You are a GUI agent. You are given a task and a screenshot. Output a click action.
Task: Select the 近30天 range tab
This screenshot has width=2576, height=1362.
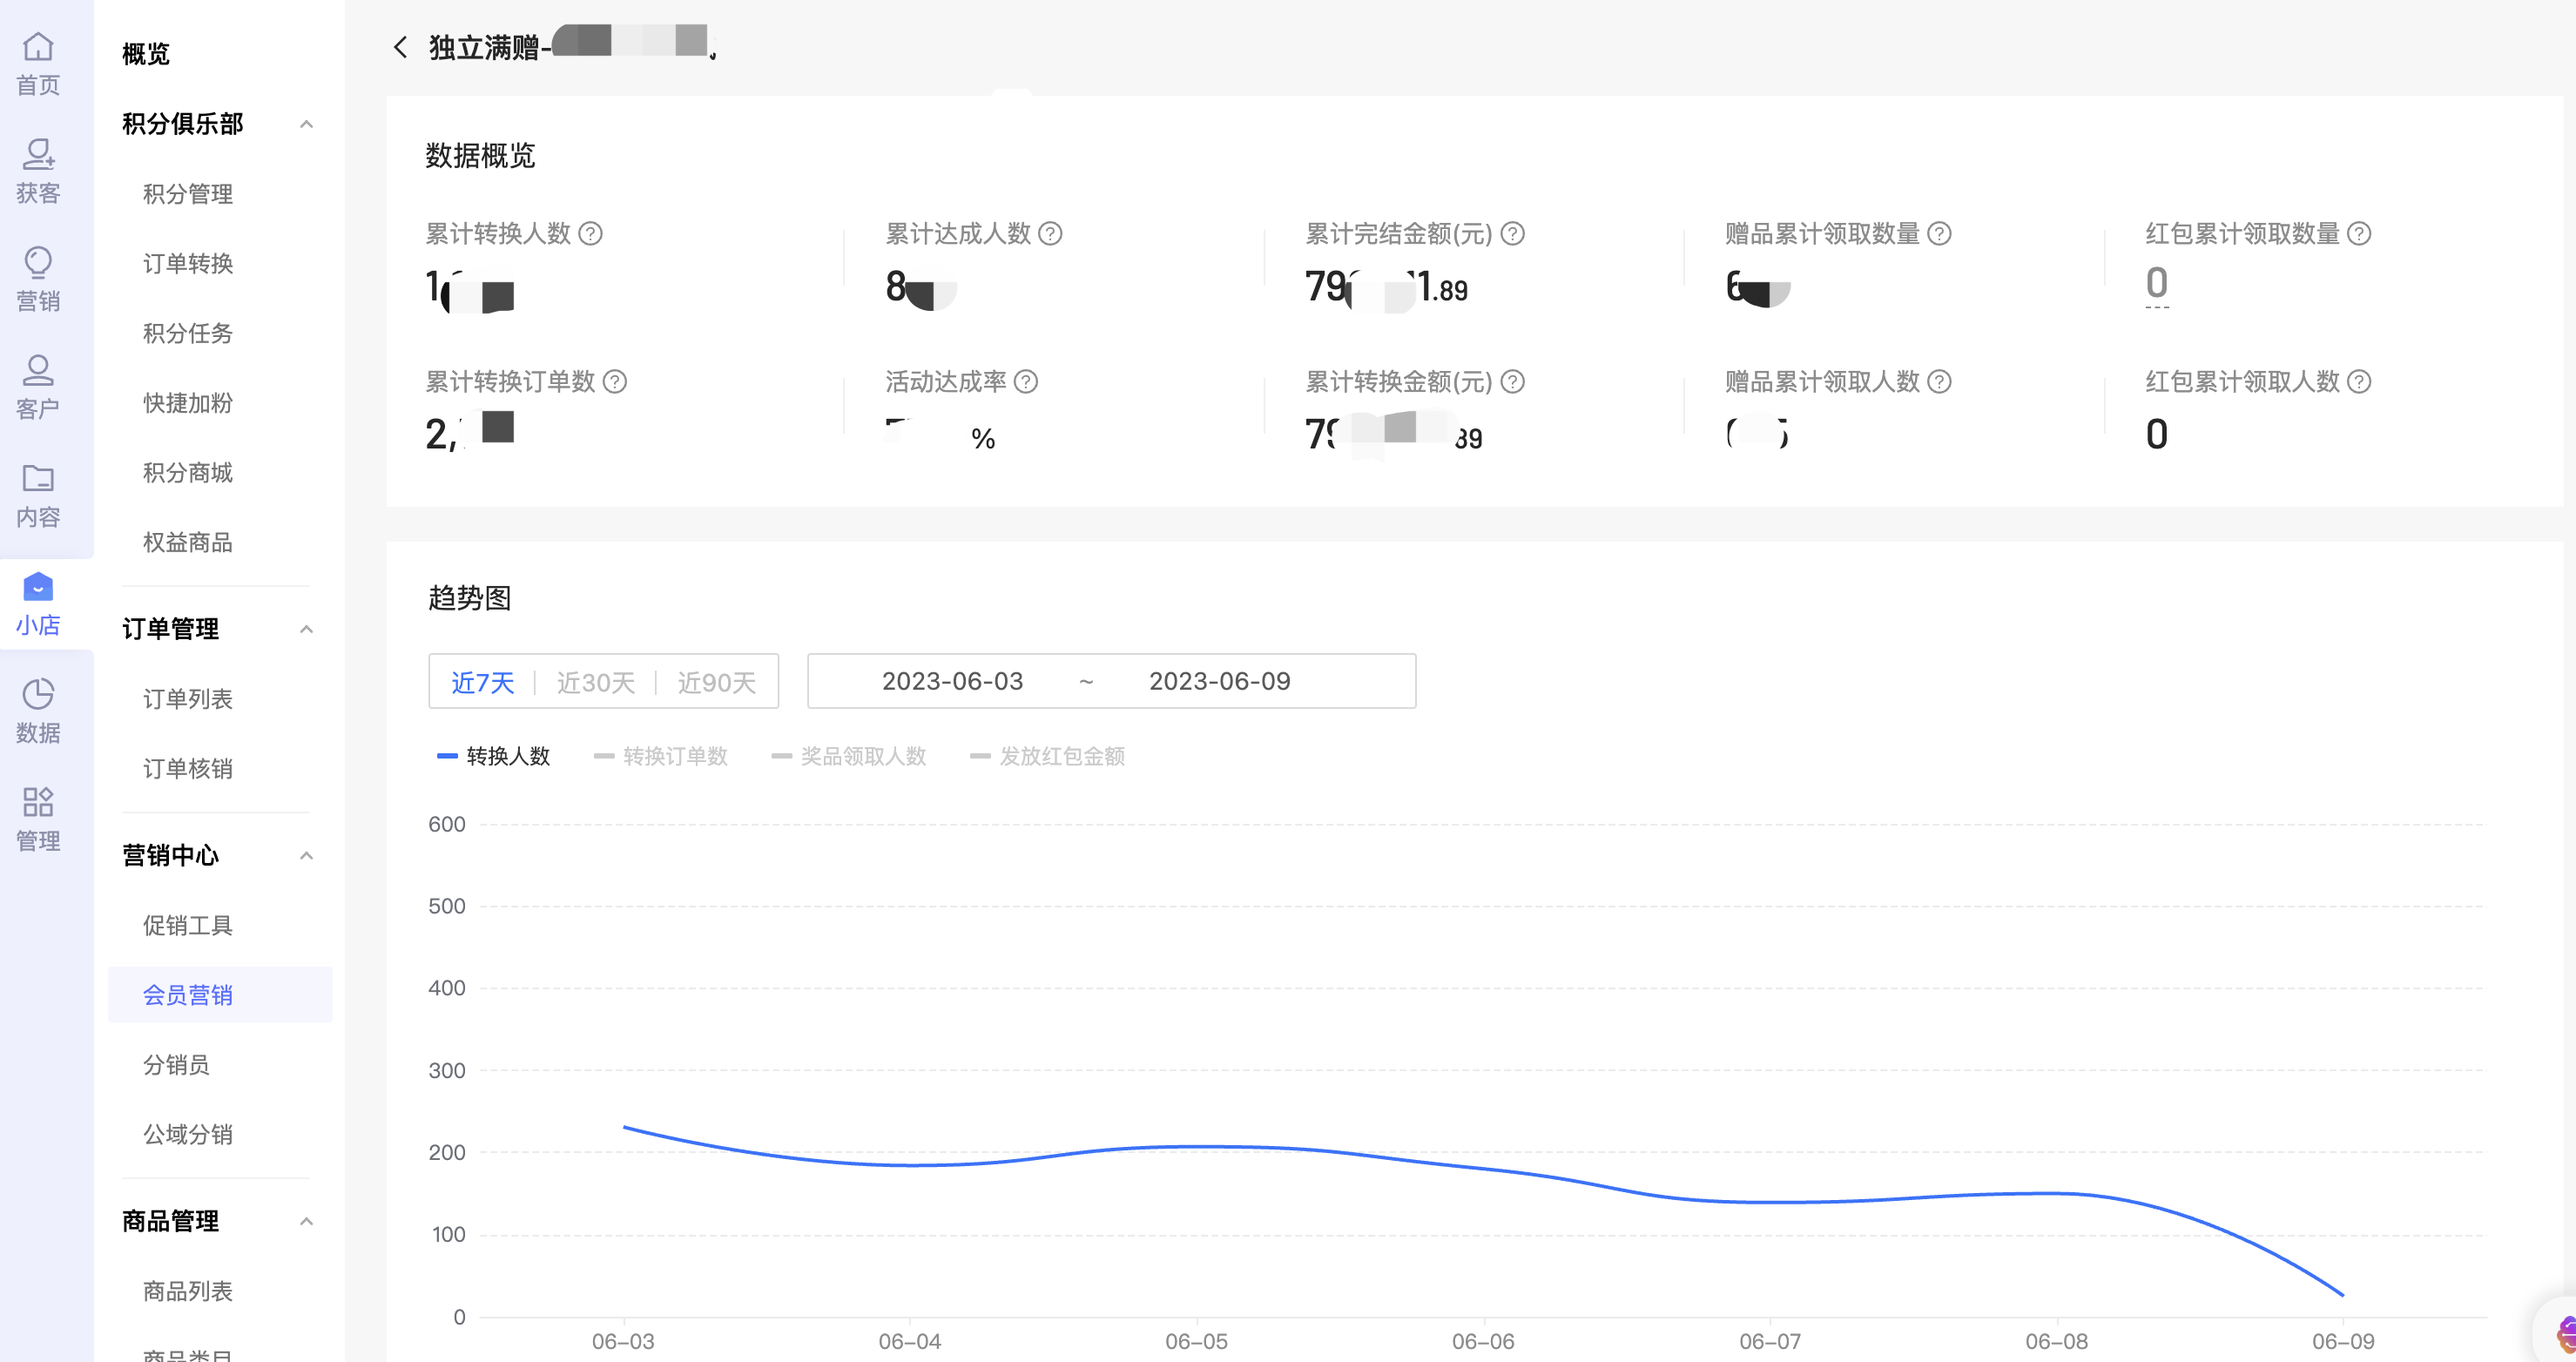tap(596, 683)
